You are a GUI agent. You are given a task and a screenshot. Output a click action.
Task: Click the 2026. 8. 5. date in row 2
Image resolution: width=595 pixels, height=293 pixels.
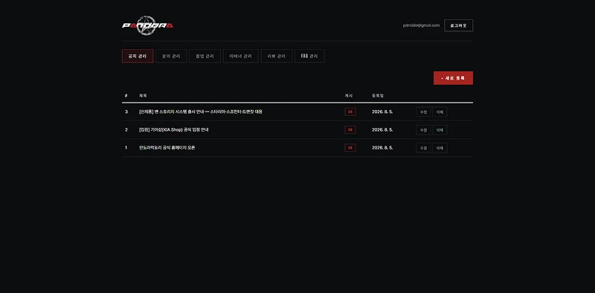pyautogui.click(x=382, y=130)
